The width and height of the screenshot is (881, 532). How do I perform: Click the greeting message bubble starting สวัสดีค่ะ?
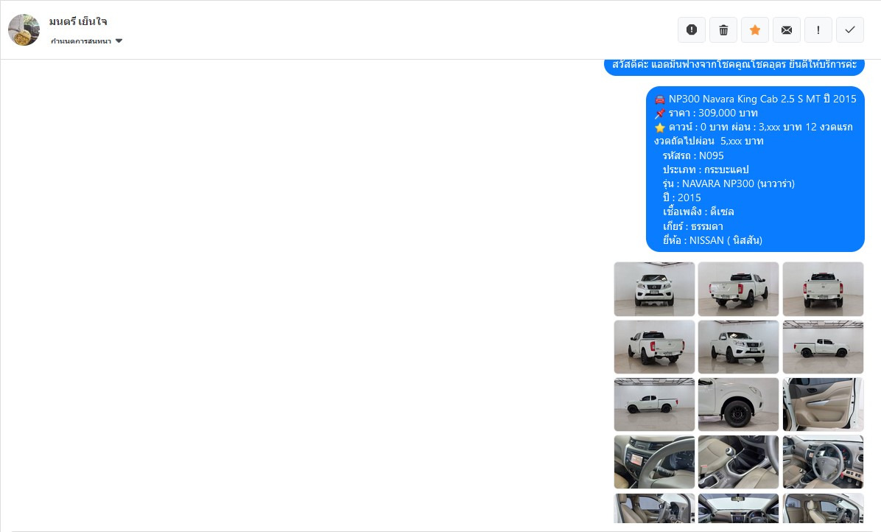(734, 65)
